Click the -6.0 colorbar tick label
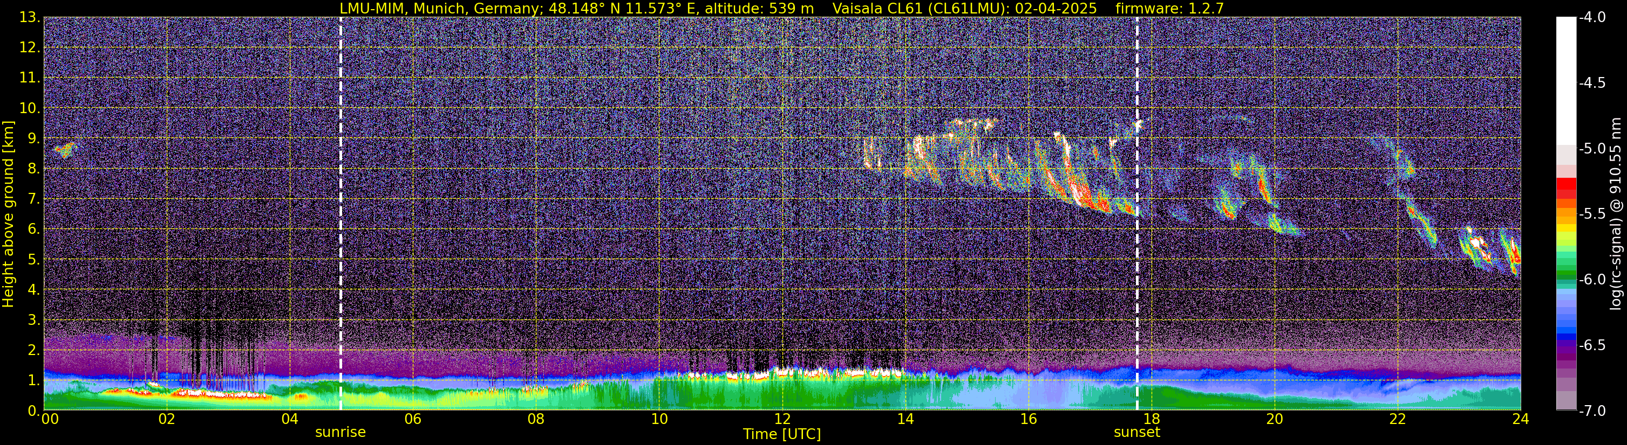Image resolution: width=1627 pixels, height=445 pixels. point(1592,280)
